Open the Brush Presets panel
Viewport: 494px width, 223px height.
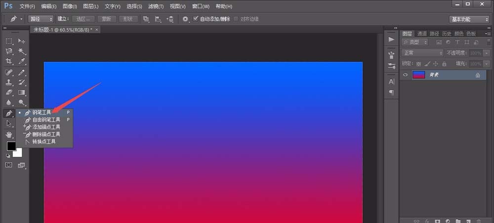point(391,56)
